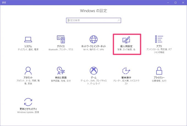
Task: Click the 個人用設定 label
Action: pyautogui.click(x=126, y=46)
